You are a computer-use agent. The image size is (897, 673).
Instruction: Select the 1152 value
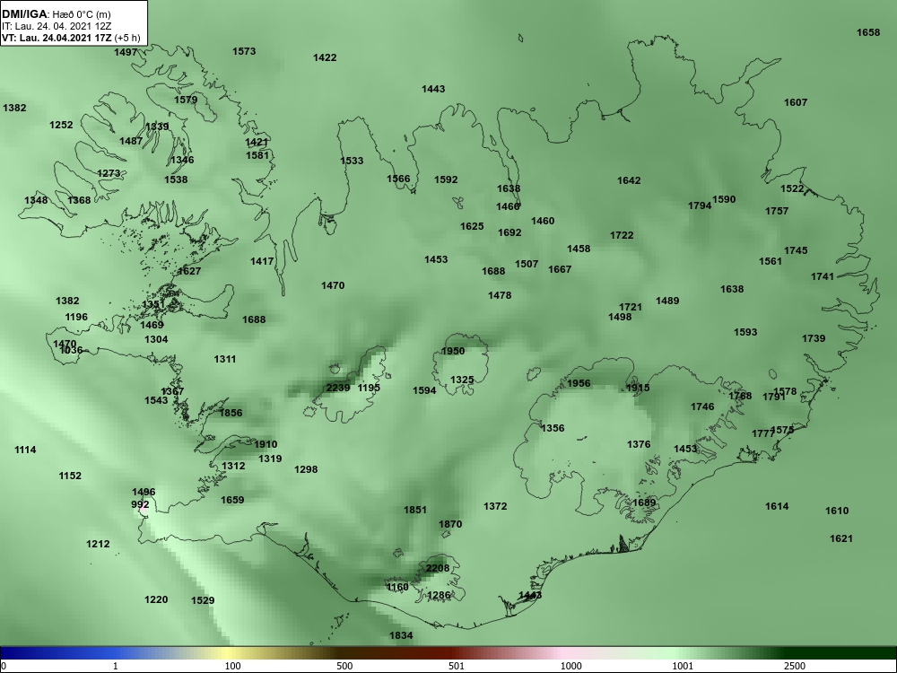click(x=70, y=476)
